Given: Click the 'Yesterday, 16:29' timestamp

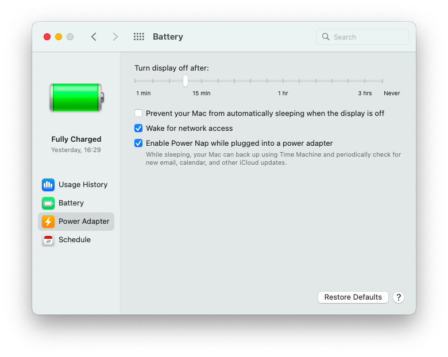Looking at the screenshot, I should 76,150.
